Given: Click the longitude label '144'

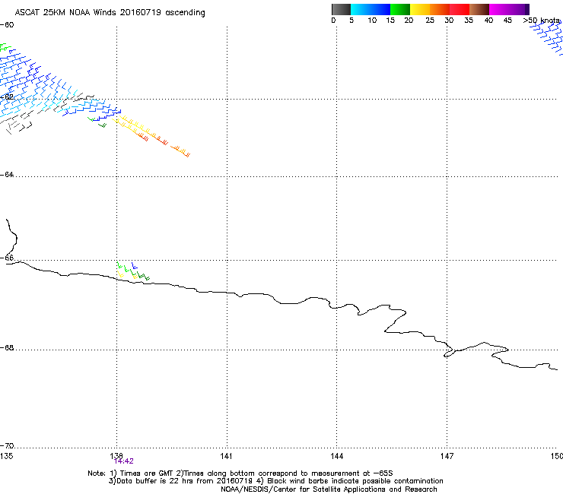Looking at the screenshot, I should tap(336, 456).
